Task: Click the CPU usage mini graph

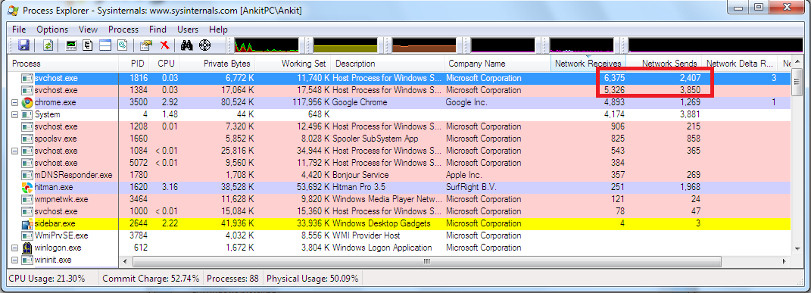Action: 267,45
